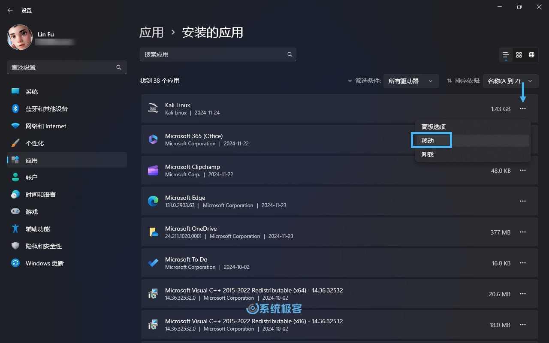Select the Microsoft Edge app name
This screenshot has height=343, width=549.
(x=185, y=198)
